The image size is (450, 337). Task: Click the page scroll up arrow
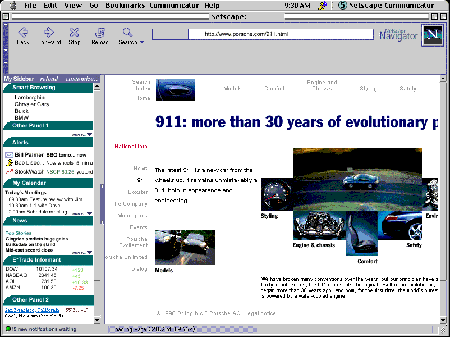tap(443, 79)
